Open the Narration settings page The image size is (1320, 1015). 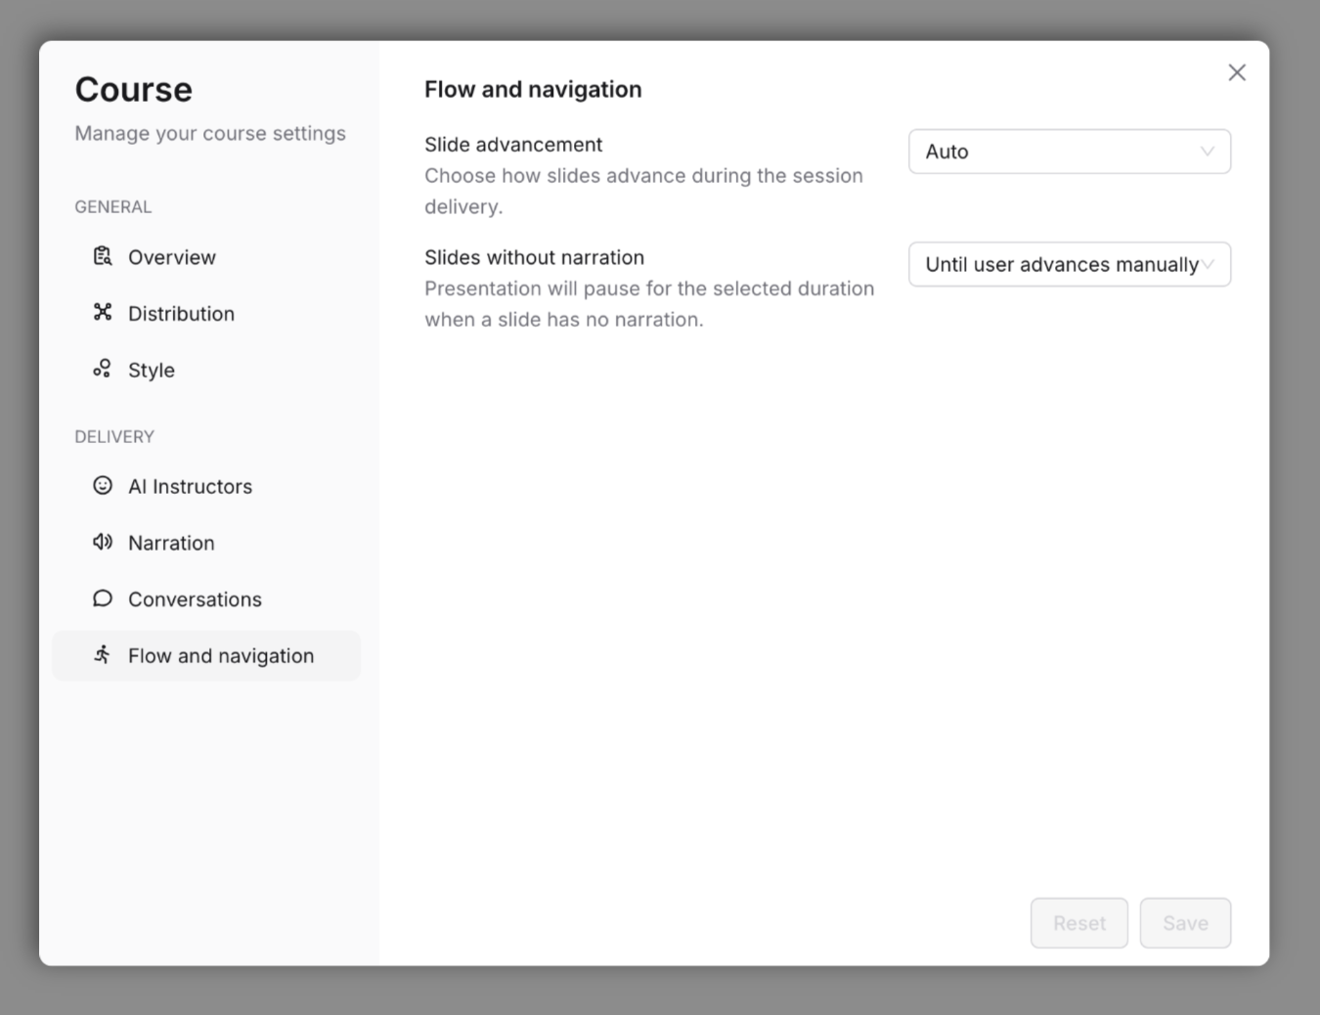[x=171, y=542]
